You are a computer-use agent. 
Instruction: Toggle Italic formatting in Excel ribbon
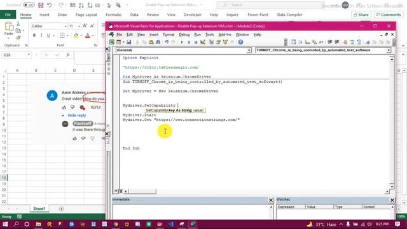pyautogui.click(x=41, y=36)
